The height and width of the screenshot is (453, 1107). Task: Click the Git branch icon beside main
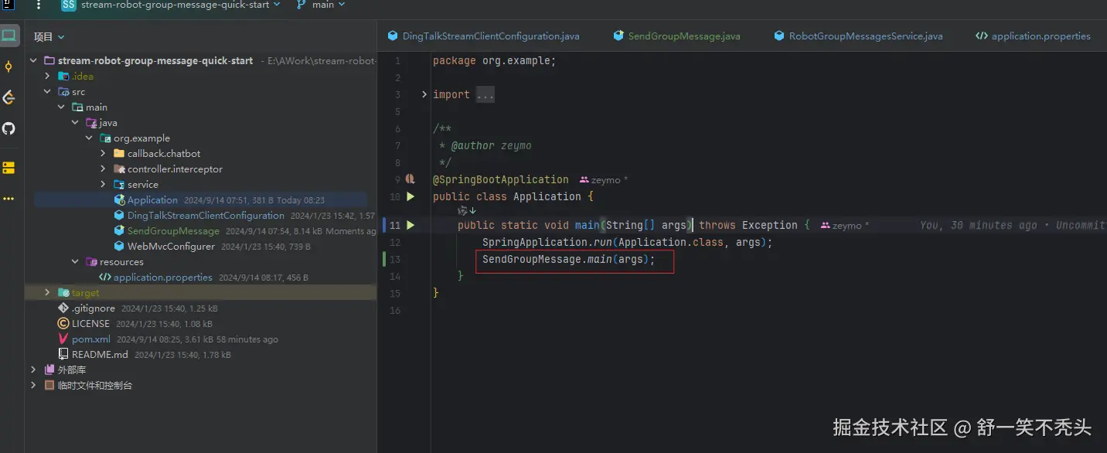300,5
